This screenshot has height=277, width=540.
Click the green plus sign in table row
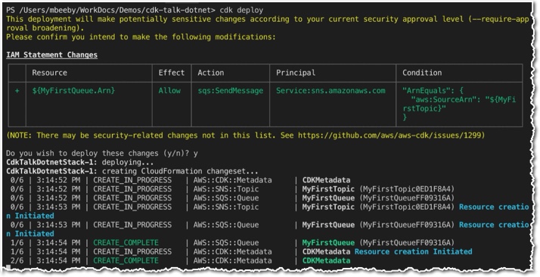(x=17, y=91)
